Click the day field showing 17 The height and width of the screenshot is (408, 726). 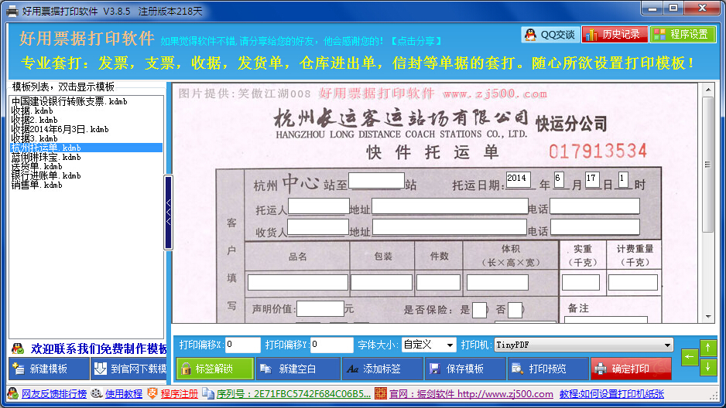(592, 178)
